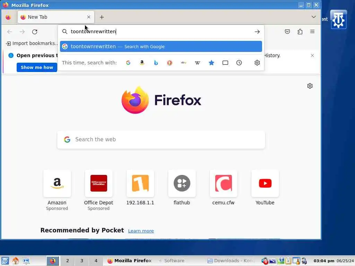Screen dimensions: 355x266
Task: Search this time with Wikipedia icon
Action: (x=197, y=63)
